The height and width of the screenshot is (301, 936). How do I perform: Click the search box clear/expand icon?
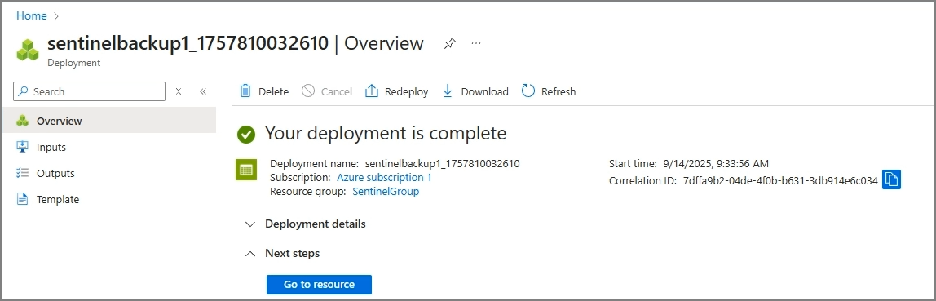coord(179,91)
